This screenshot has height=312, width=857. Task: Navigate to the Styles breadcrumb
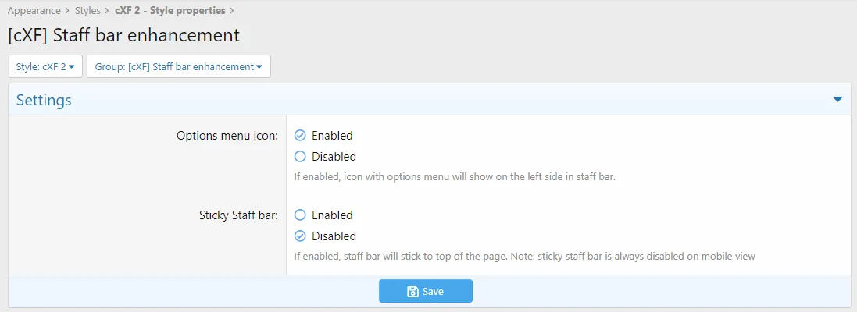[87, 11]
